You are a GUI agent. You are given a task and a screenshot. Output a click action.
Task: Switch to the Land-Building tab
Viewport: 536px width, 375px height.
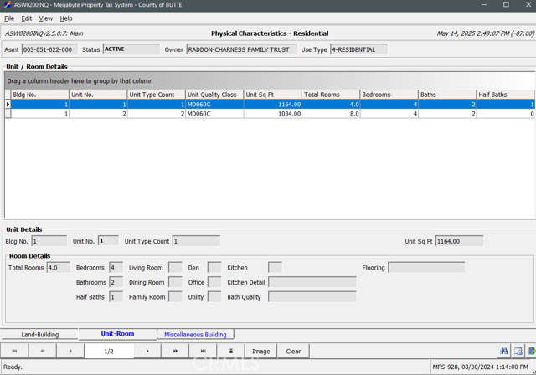[40, 335]
